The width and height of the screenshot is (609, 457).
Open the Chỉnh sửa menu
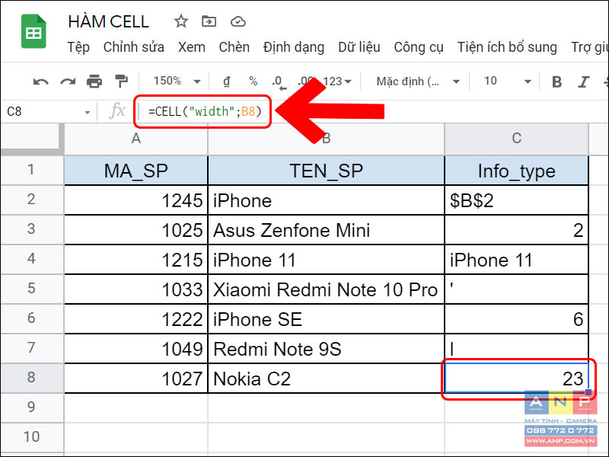coord(133,47)
